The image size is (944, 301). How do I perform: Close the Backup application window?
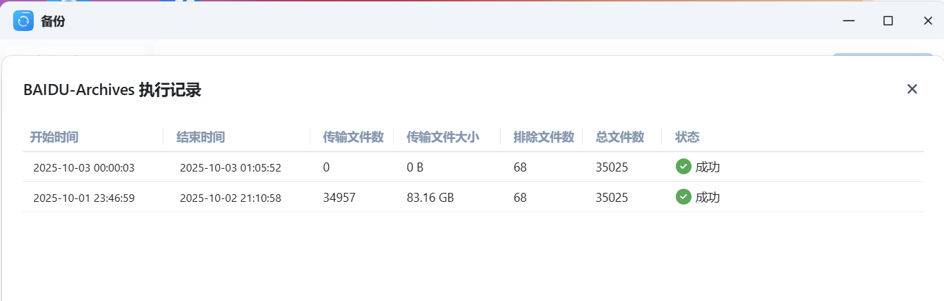[927, 21]
